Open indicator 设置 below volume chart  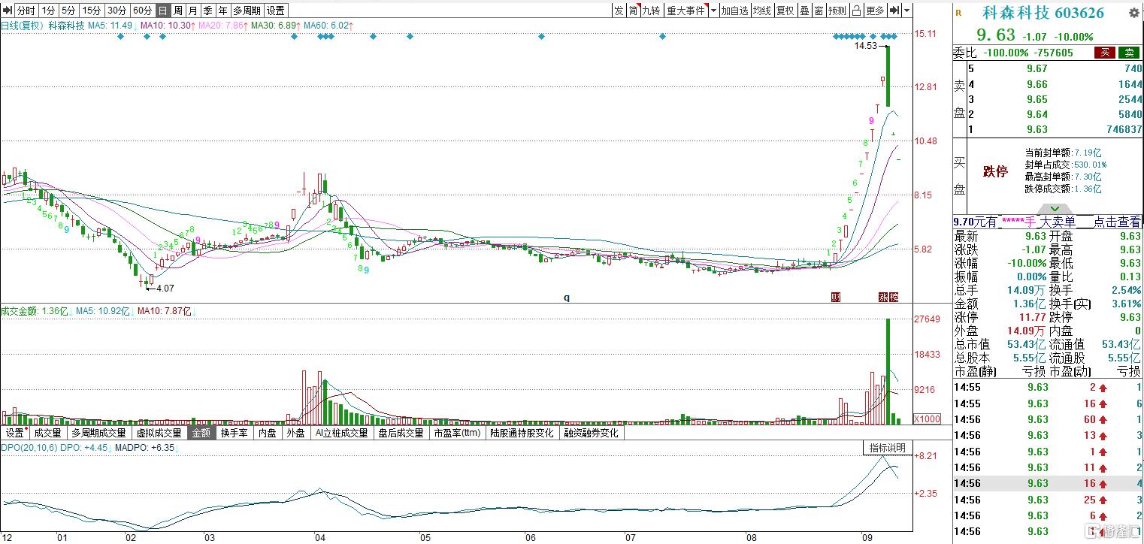[15, 433]
